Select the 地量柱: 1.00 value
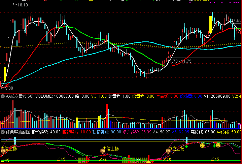The image size is (242, 164). [119, 96]
